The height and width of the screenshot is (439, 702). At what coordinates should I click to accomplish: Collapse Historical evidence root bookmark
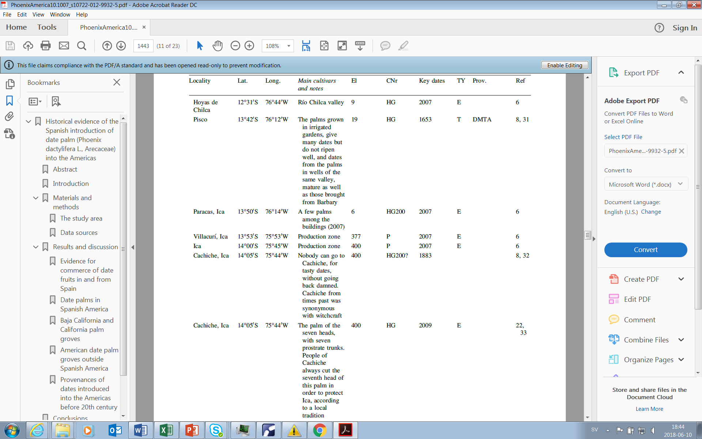(x=29, y=121)
